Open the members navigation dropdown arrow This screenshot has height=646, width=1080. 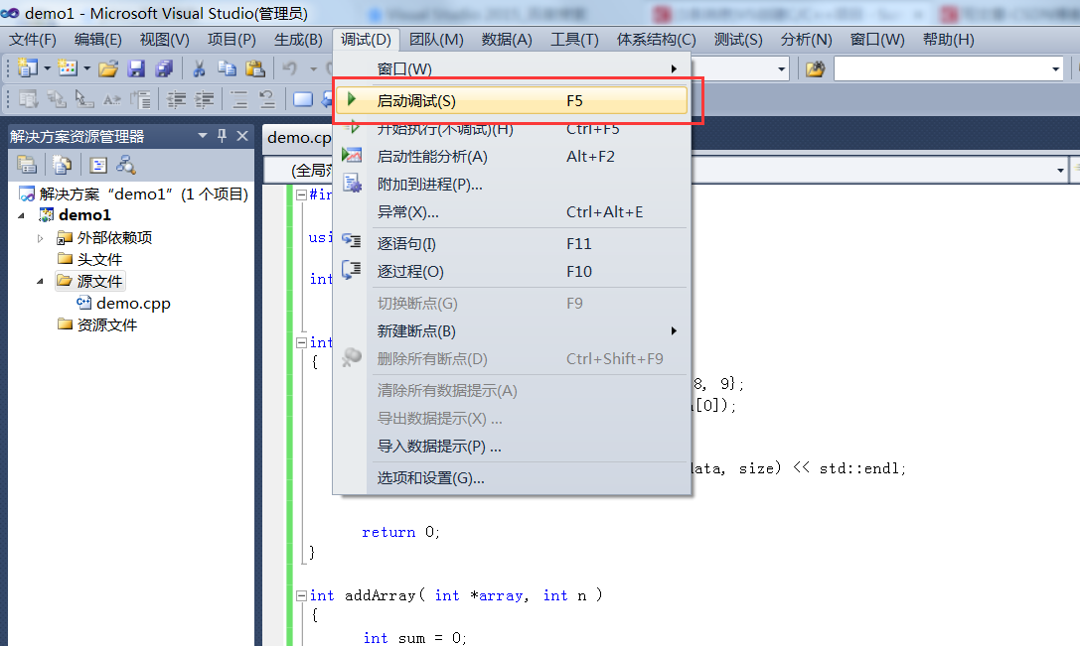(1060, 170)
